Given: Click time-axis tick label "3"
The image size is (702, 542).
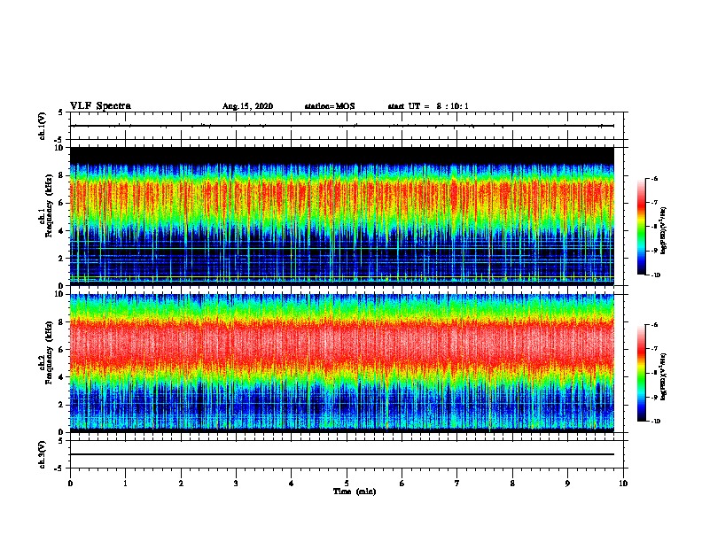Looking at the screenshot, I should [x=236, y=484].
